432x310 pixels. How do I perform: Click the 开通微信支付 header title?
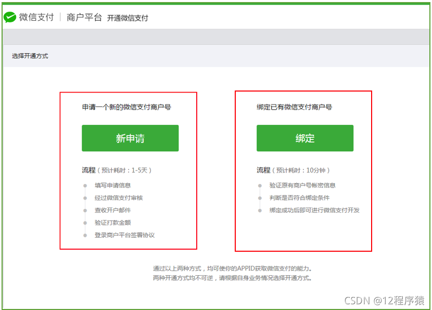pyautogui.click(x=128, y=18)
